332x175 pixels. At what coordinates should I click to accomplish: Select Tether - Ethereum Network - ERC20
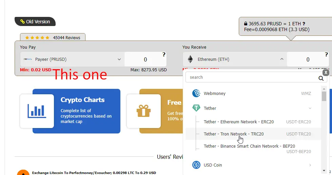tap(253, 122)
